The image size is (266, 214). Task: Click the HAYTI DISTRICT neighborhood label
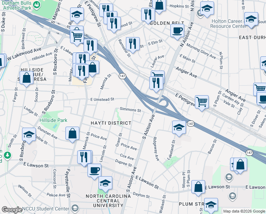tap(111, 123)
